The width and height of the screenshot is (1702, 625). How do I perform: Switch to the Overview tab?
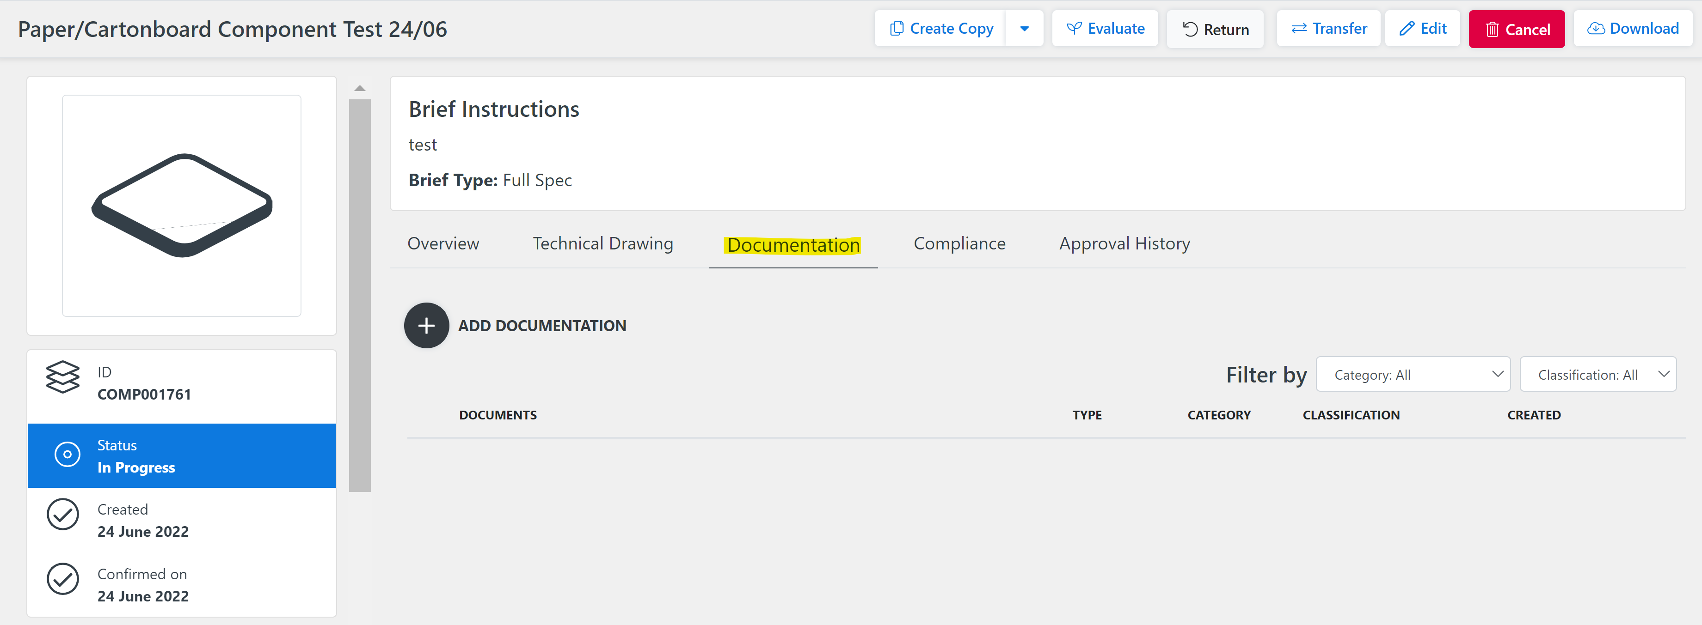pos(443,243)
